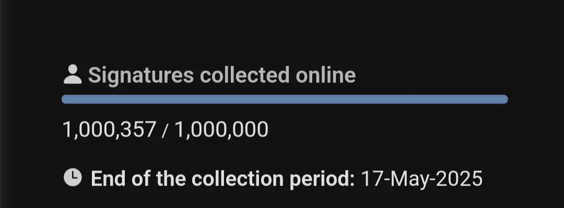Click the 17-May-2025 end date
This screenshot has height=208, width=564.
[421, 179]
